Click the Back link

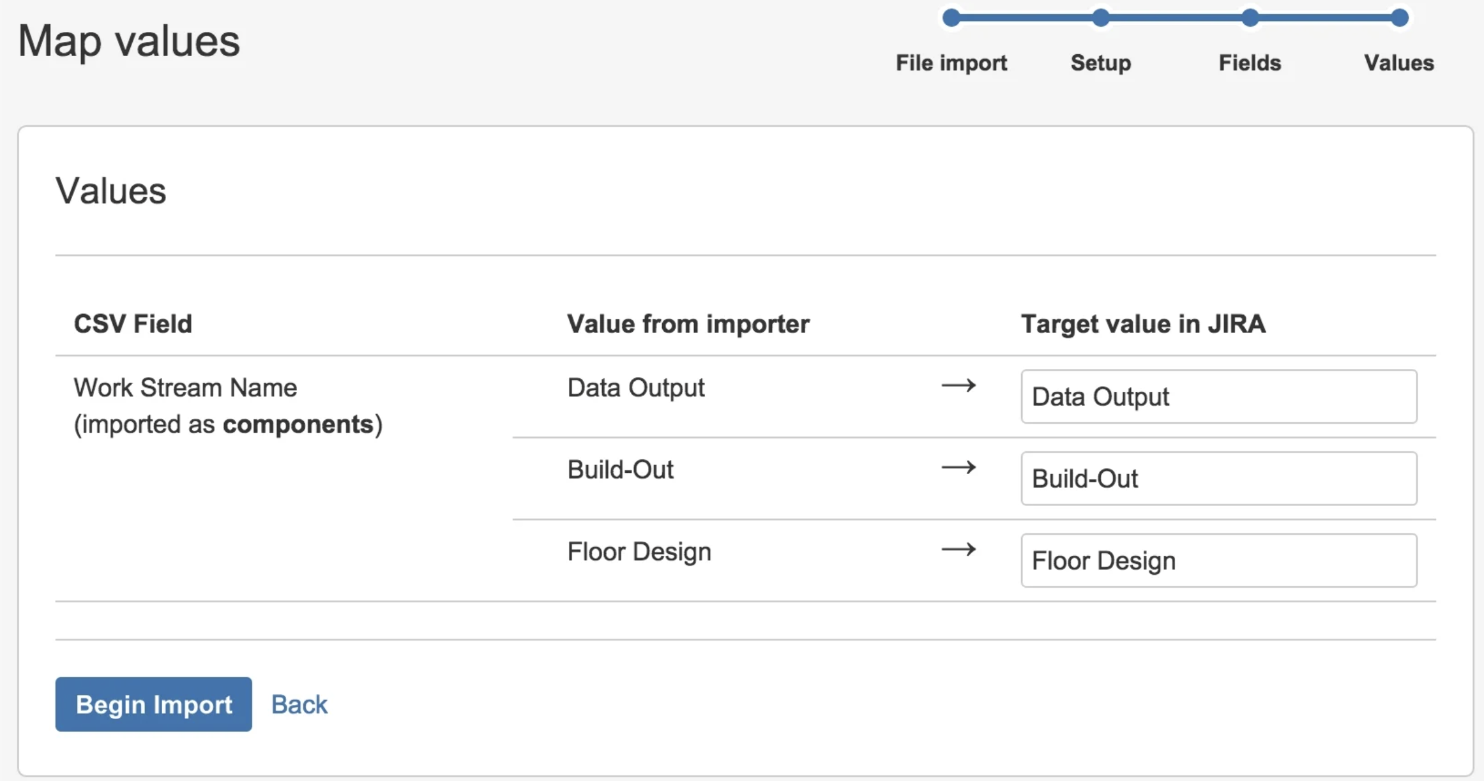(299, 704)
